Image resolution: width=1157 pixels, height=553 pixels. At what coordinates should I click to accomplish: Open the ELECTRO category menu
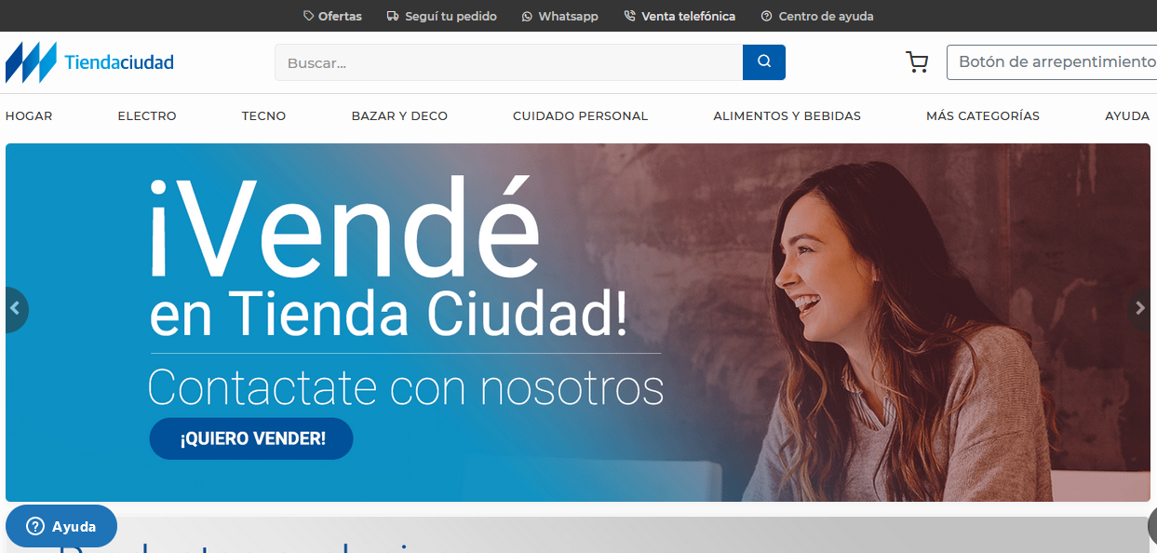[x=147, y=116]
